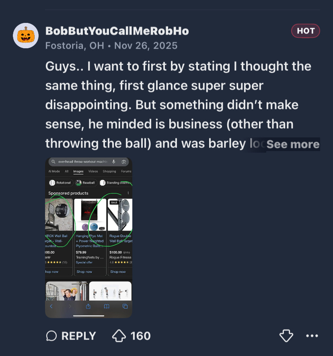Upvote the comment
Screen dimensions: 333x356
119,336
